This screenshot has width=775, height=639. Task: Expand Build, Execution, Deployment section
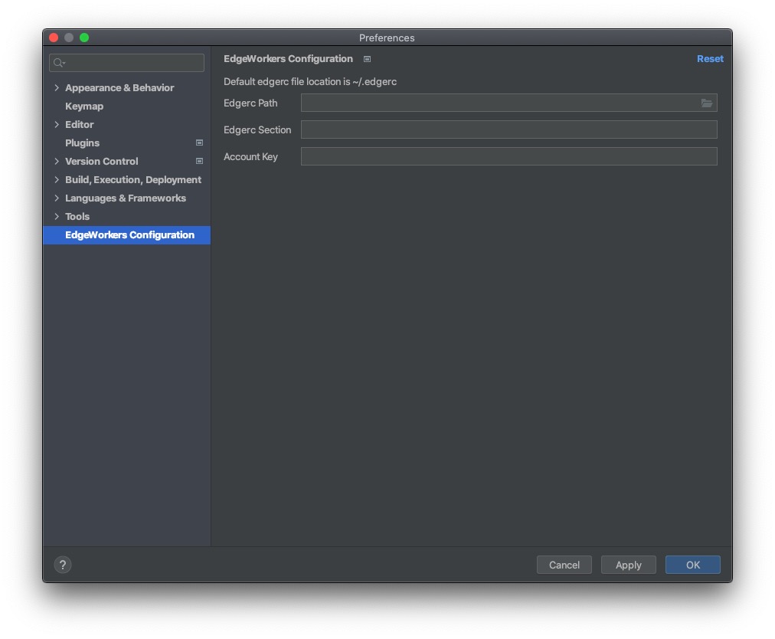pos(57,179)
